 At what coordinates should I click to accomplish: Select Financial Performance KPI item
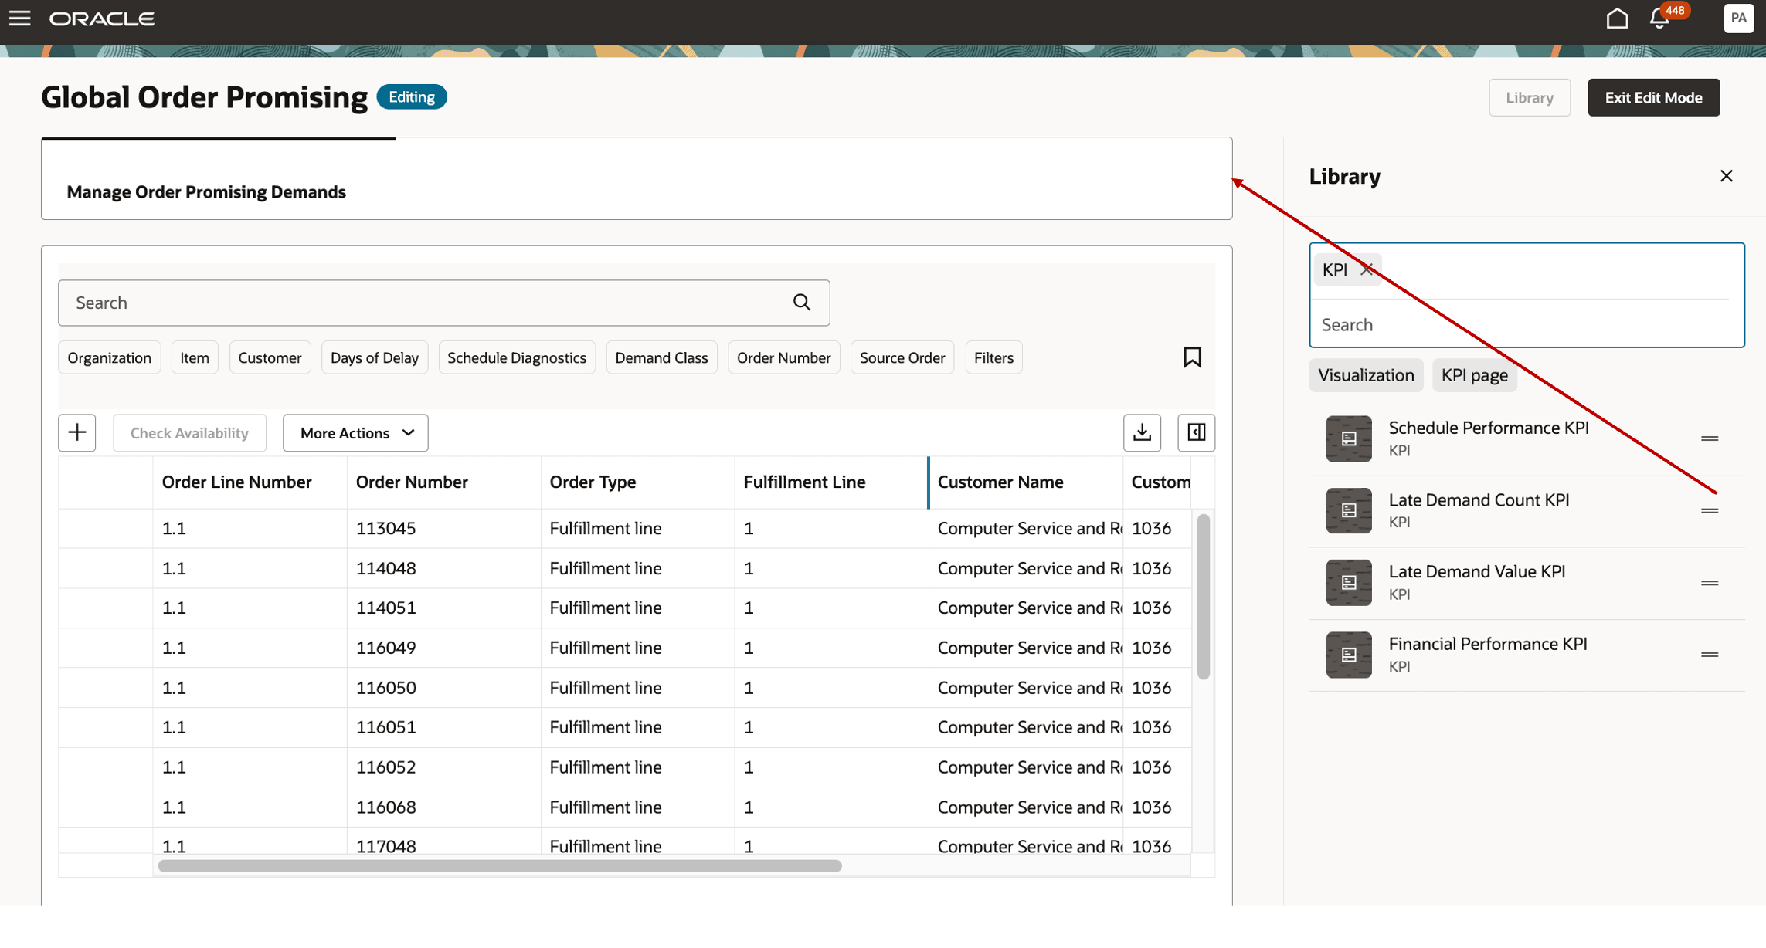(x=1527, y=655)
